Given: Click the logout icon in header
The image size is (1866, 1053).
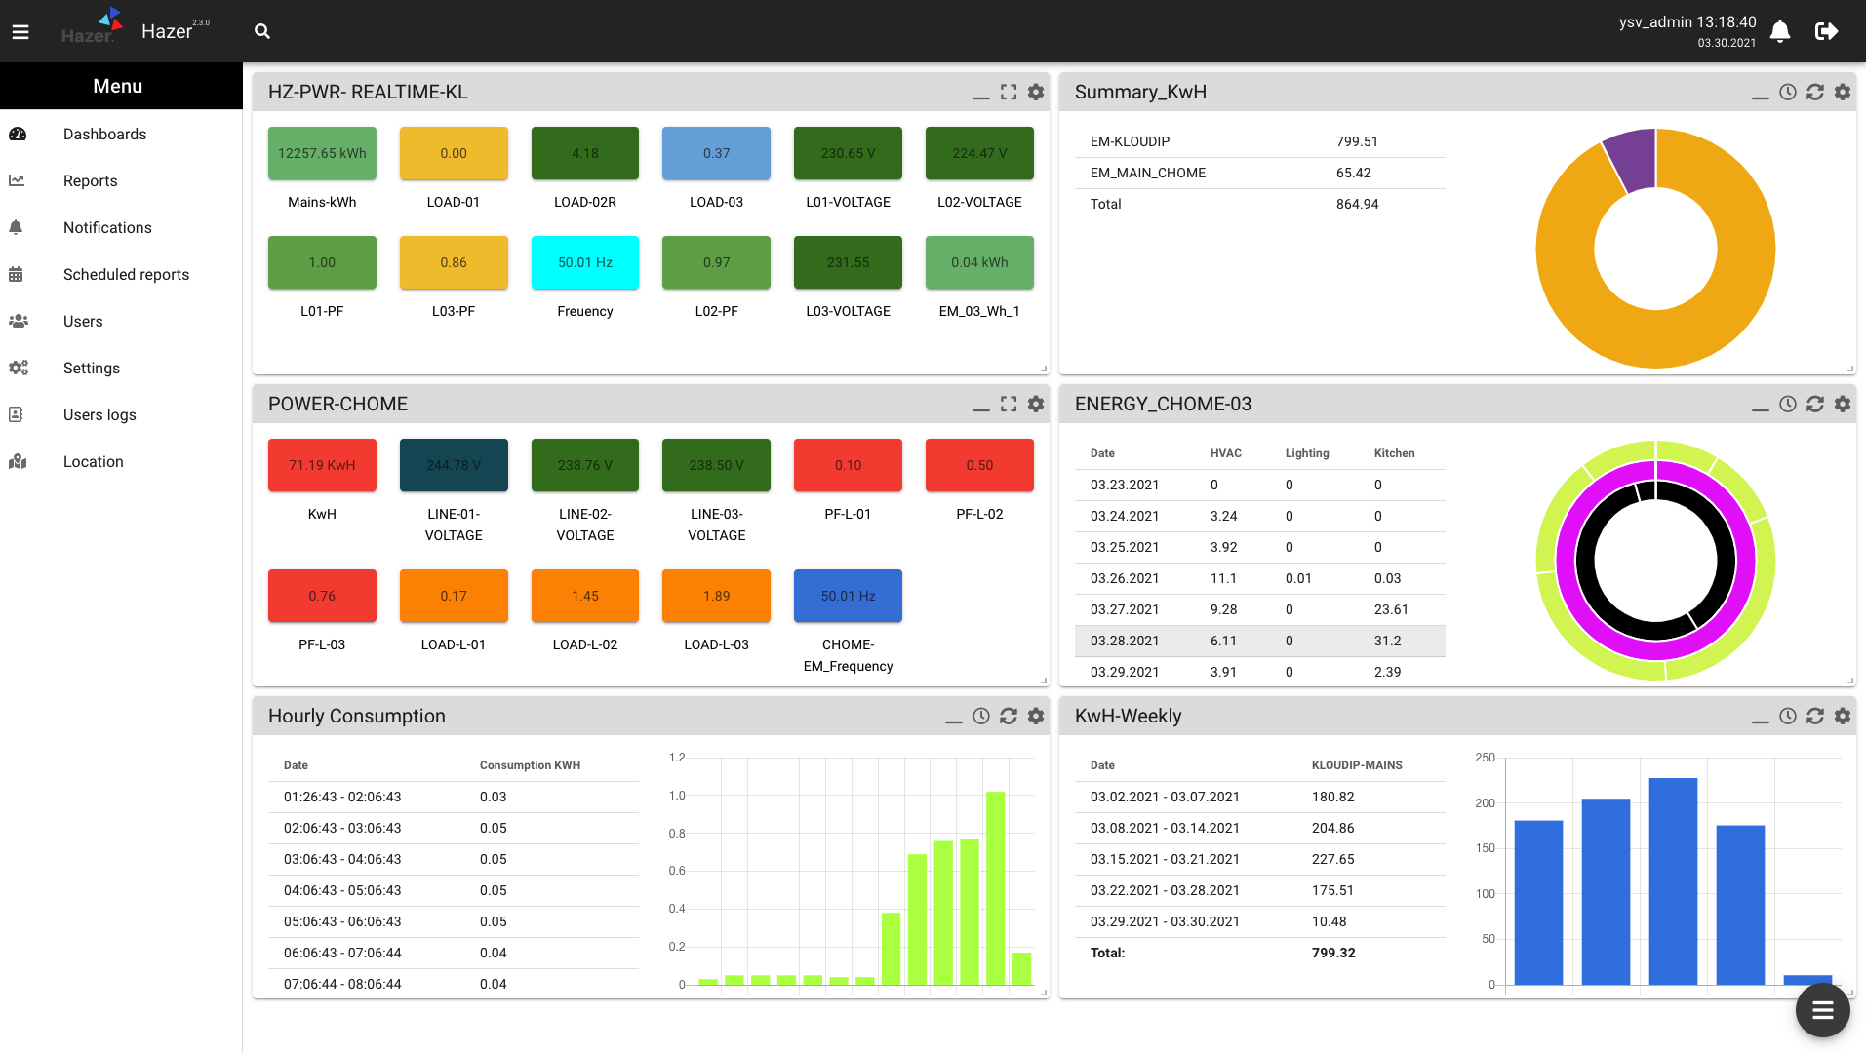Looking at the screenshot, I should click(x=1827, y=31).
